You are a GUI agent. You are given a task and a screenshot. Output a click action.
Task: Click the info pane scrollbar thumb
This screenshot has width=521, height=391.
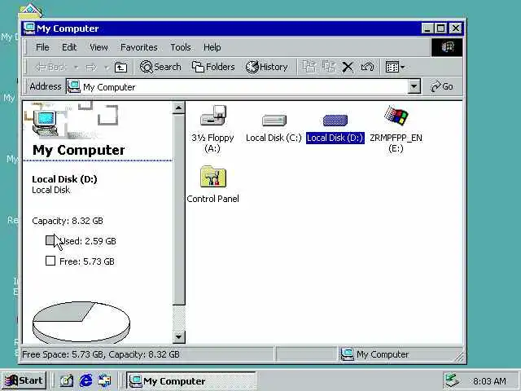178,209
